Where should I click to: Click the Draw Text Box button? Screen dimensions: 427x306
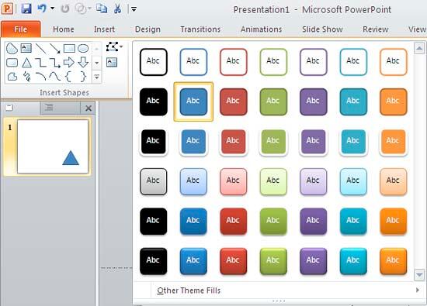(x=112, y=62)
